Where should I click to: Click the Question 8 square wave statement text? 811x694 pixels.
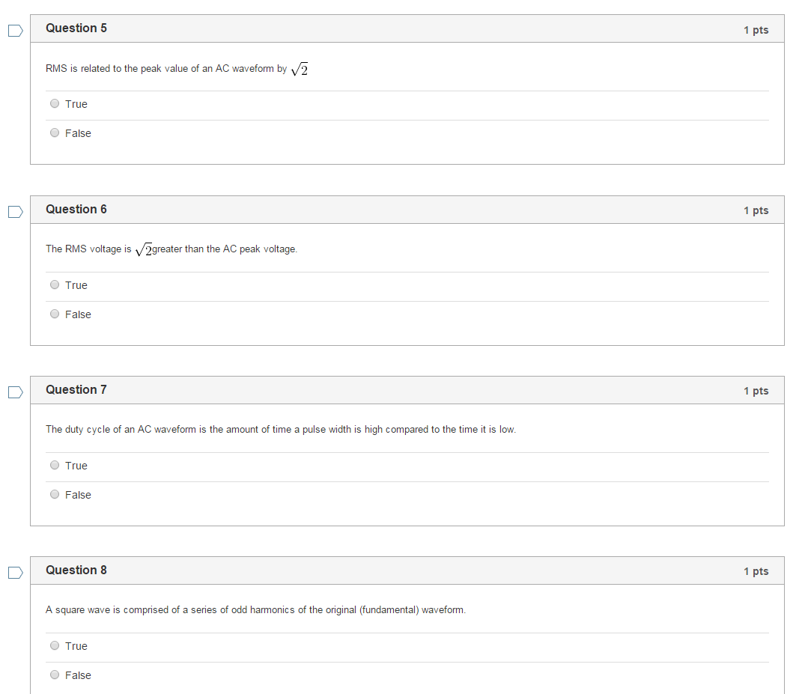tap(255, 610)
